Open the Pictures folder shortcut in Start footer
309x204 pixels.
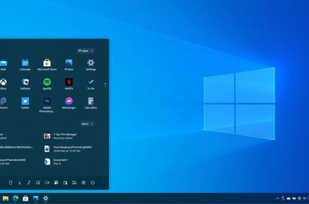click(38, 183)
